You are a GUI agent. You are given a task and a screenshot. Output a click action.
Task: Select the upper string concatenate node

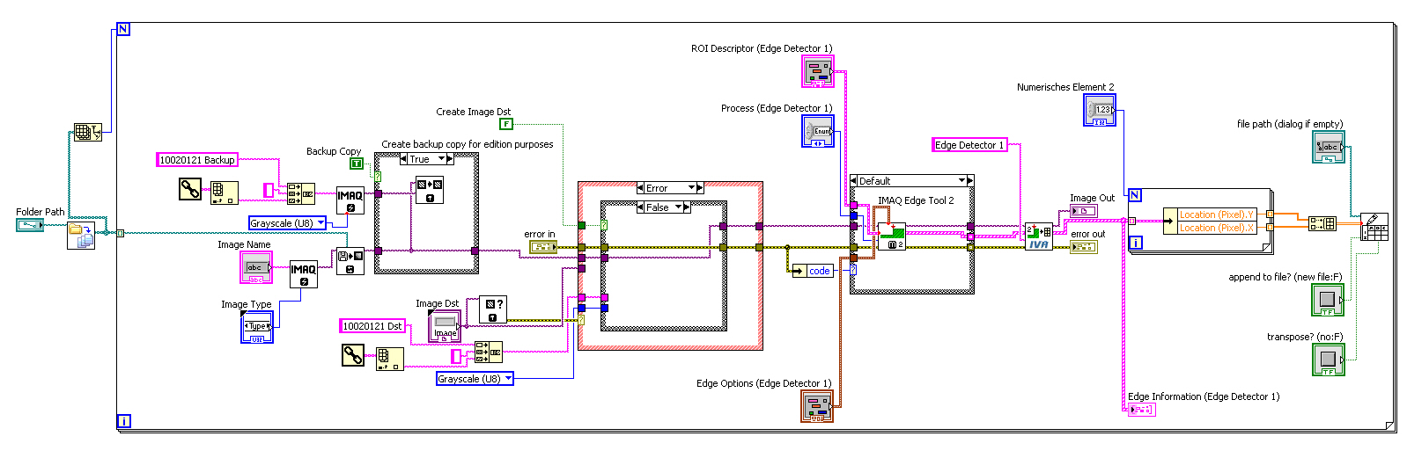301,193
